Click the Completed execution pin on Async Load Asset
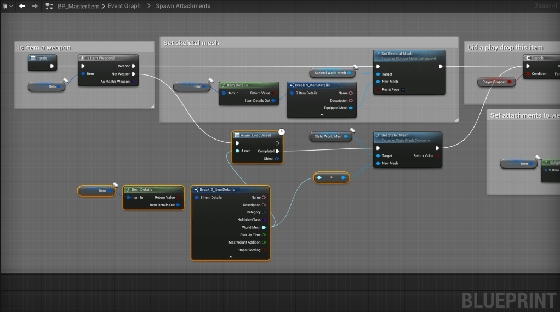The width and height of the screenshot is (560, 312). (277, 151)
